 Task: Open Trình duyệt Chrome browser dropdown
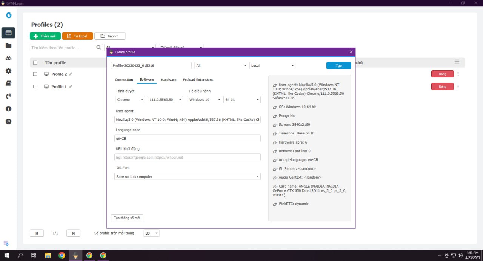coord(130,100)
